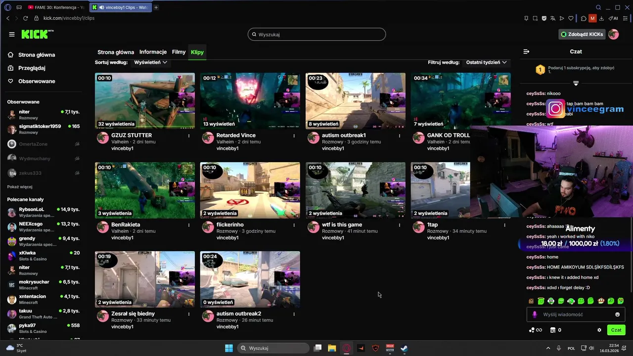The image size is (633, 356).
Task: Open options menu for Zesrał się biedny clip
Action: (189, 314)
